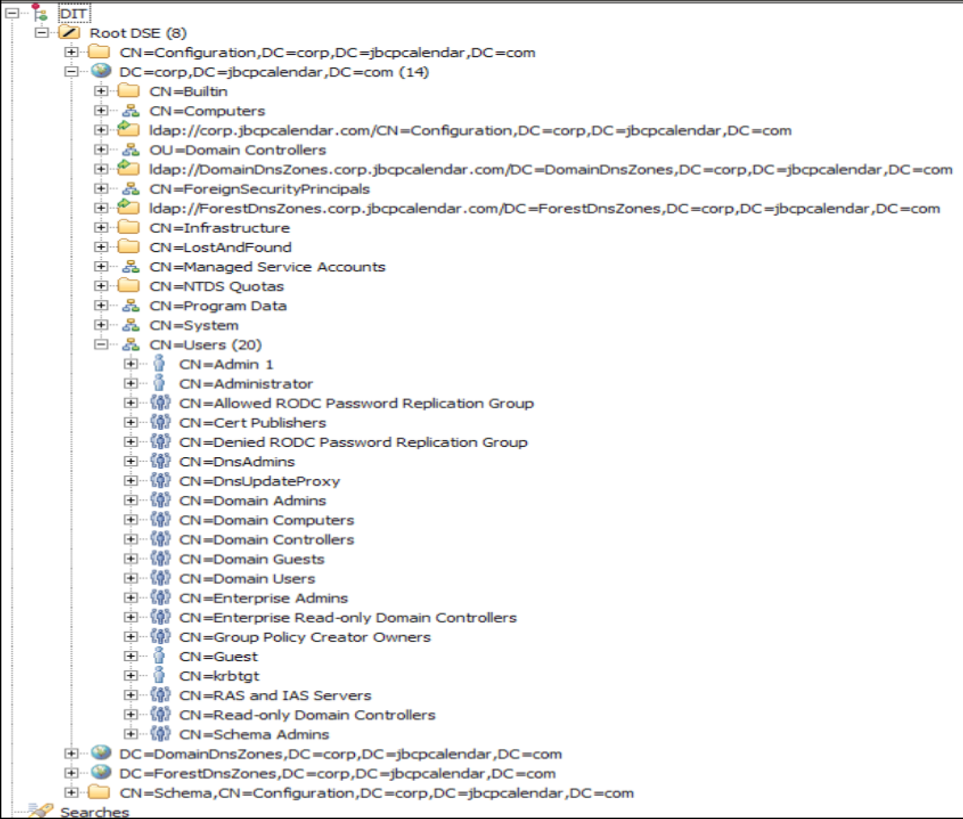The image size is (963, 819).
Task: Click group icon for CN=Domain Admins
Action: click(160, 500)
